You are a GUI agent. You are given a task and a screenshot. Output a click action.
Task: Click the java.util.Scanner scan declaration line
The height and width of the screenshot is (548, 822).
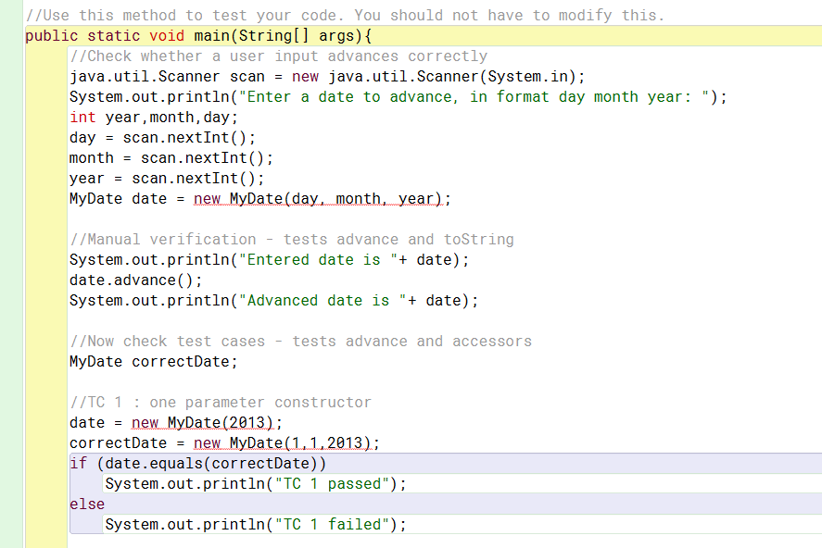pyautogui.click(x=327, y=77)
